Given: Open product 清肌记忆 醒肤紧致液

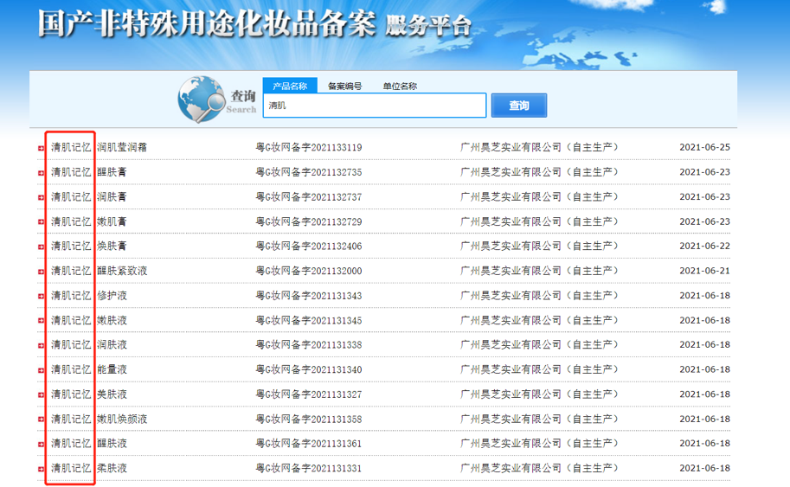Looking at the screenshot, I should pyautogui.click(x=99, y=271).
